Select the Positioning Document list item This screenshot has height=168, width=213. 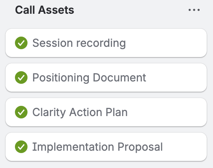[x=106, y=78]
